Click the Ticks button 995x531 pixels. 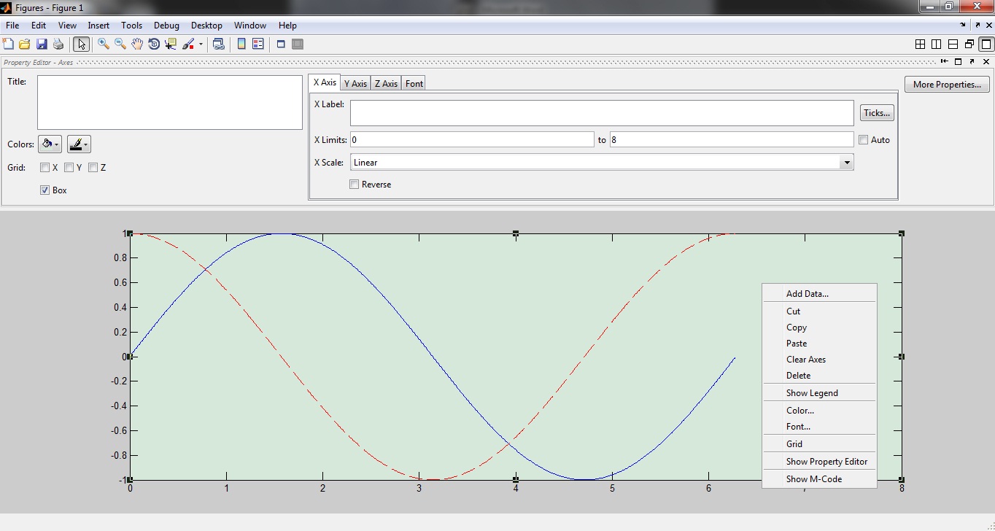(876, 112)
